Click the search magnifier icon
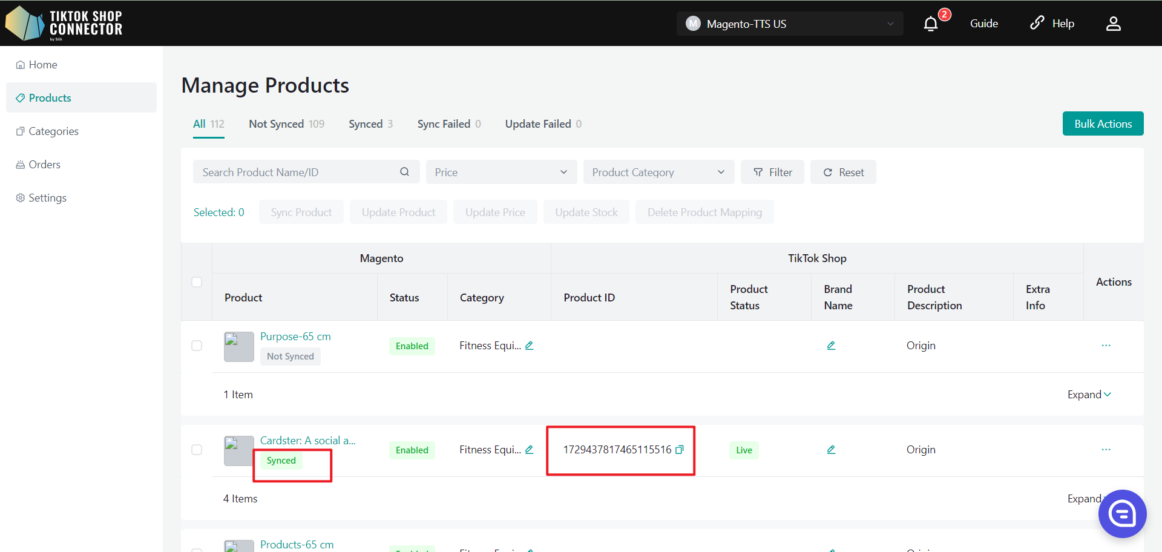Image resolution: width=1162 pixels, height=552 pixels. tap(404, 172)
